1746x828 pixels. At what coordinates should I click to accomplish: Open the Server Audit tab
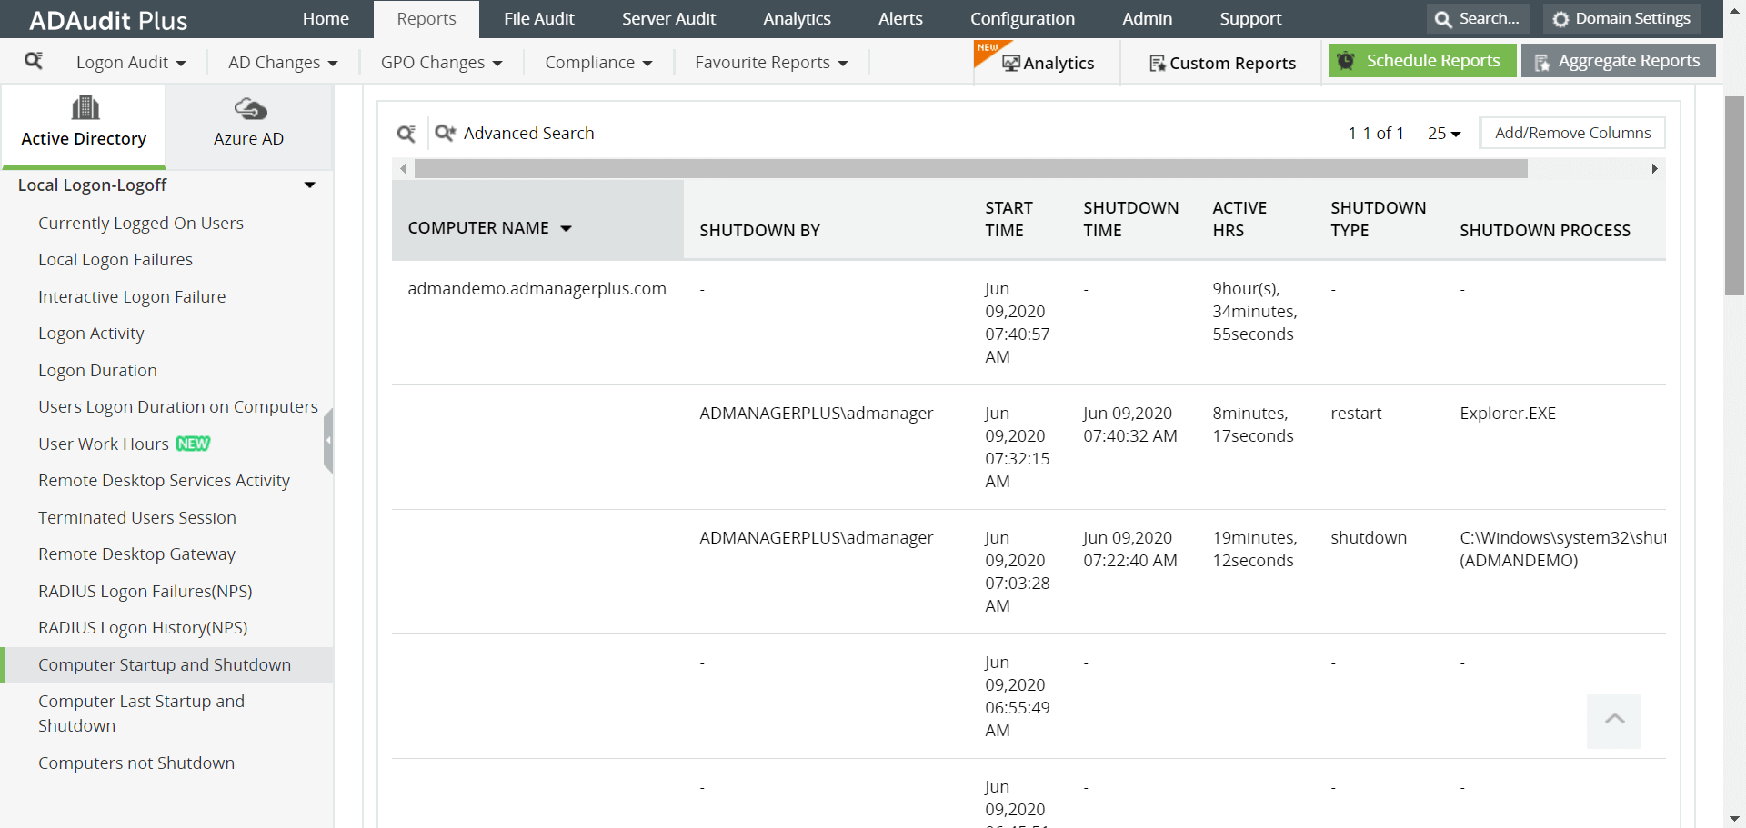pyautogui.click(x=668, y=19)
